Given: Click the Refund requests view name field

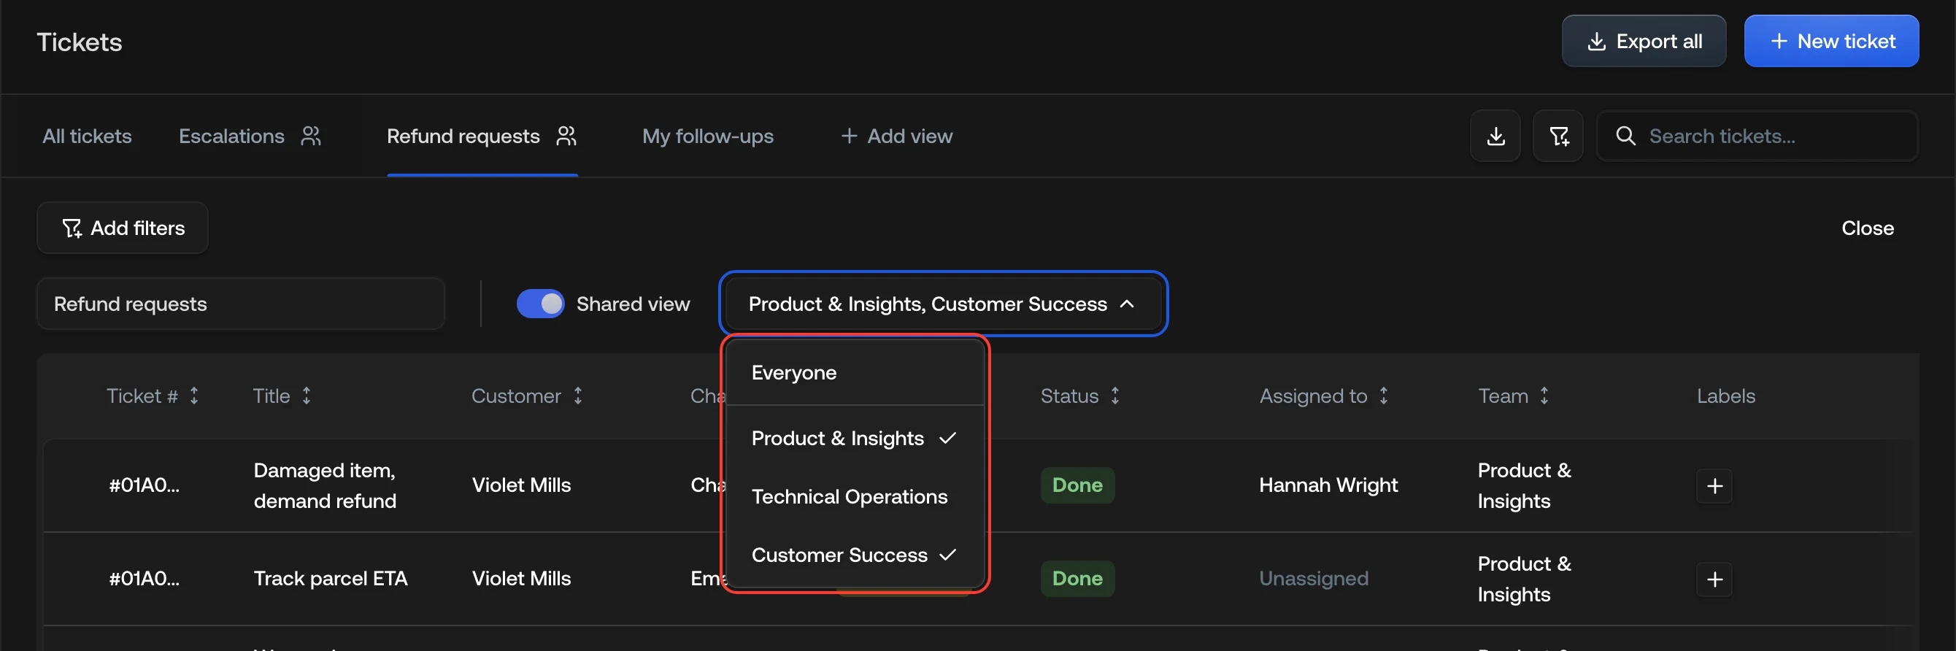Looking at the screenshot, I should 241,304.
